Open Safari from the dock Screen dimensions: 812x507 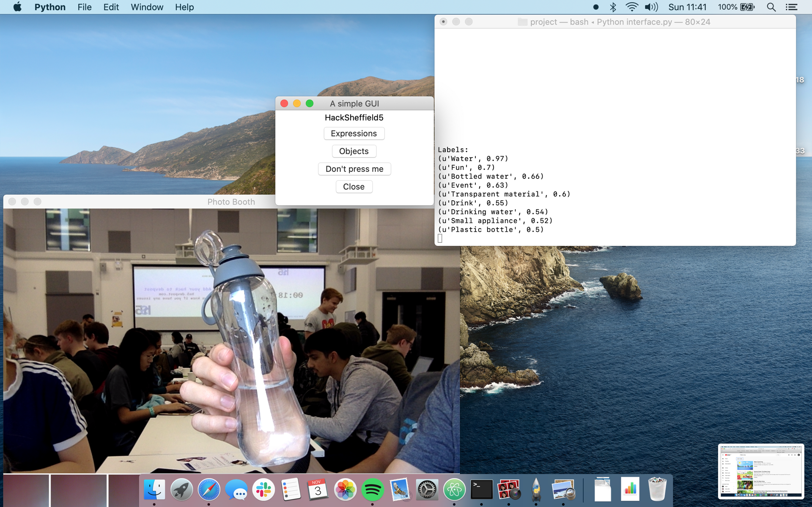pyautogui.click(x=209, y=490)
